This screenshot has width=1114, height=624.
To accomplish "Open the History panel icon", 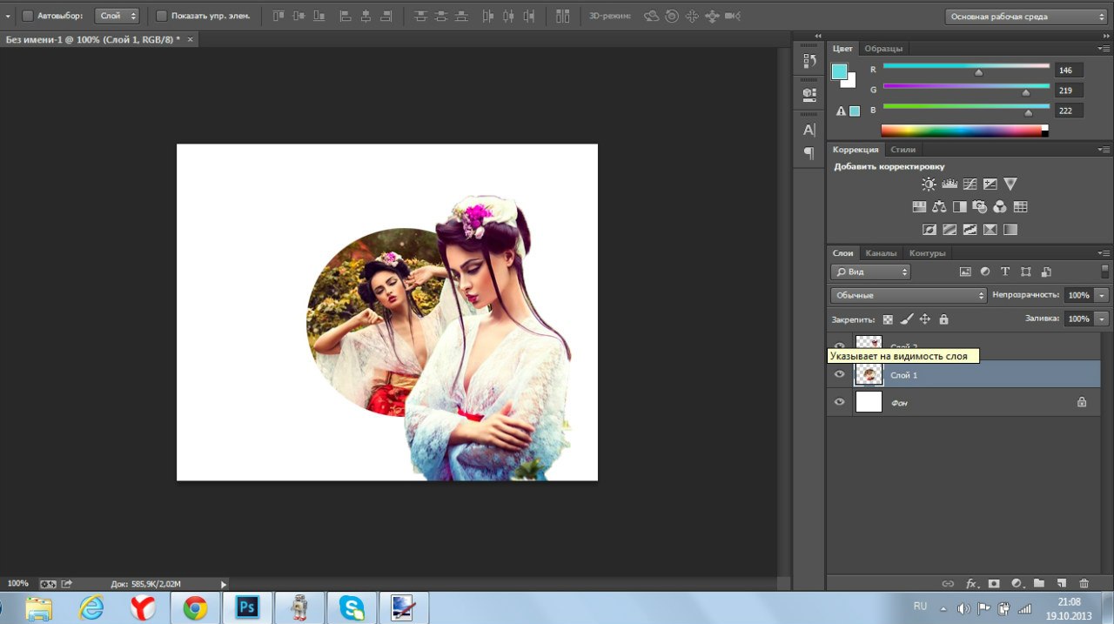I will point(809,61).
